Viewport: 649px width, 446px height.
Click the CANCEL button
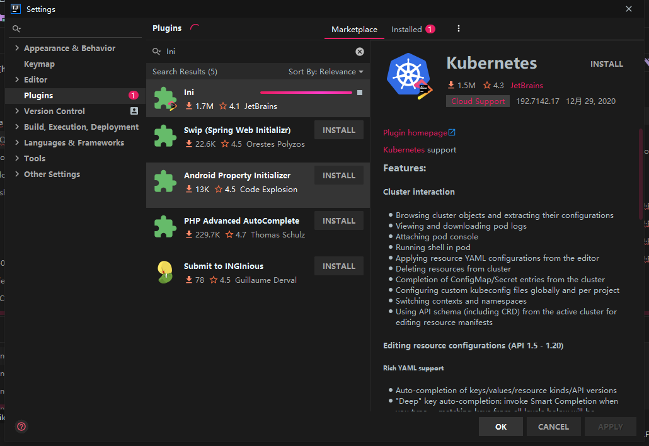(x=553, y=426)
